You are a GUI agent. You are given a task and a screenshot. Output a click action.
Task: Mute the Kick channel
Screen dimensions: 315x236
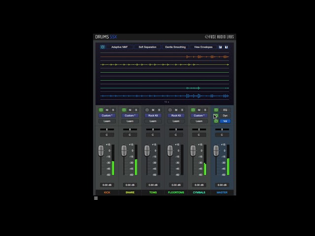point(107,110)
